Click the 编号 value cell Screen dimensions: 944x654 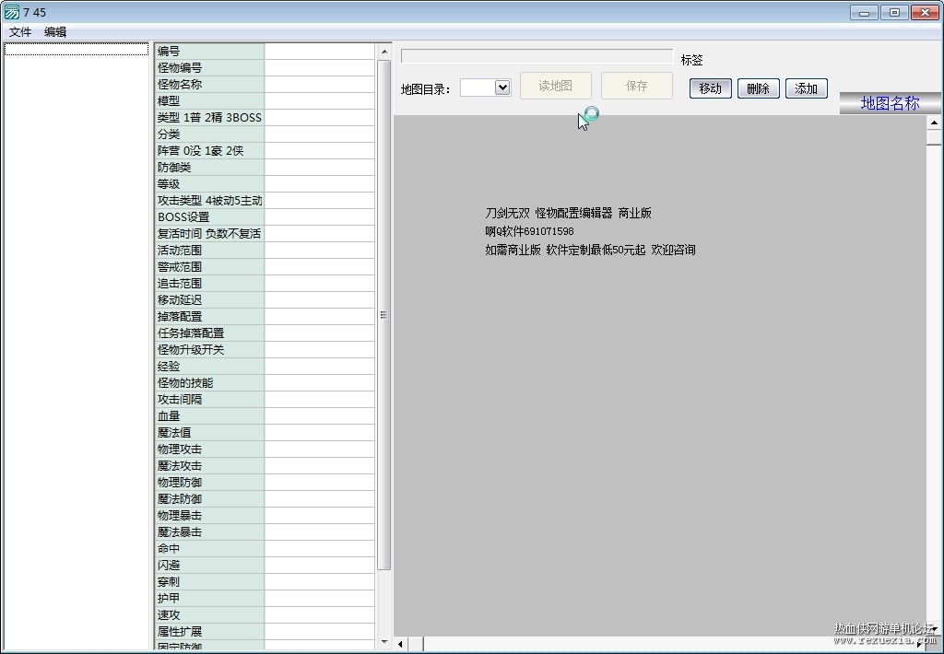point(319,52)
